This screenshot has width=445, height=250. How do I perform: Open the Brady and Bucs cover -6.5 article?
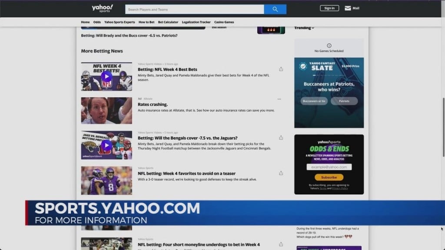pos(129,36)
